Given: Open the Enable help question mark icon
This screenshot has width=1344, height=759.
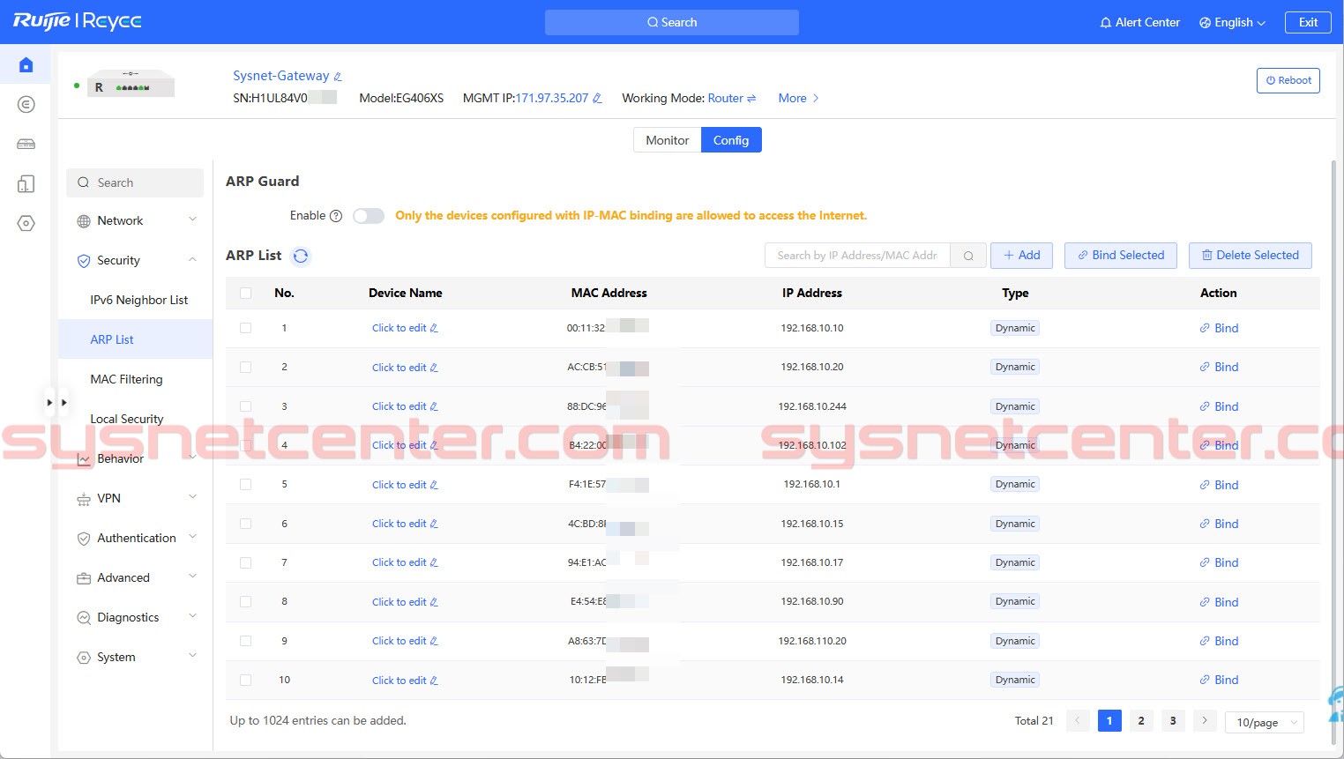Looking at the screenshot, I should tap(336, 216).
